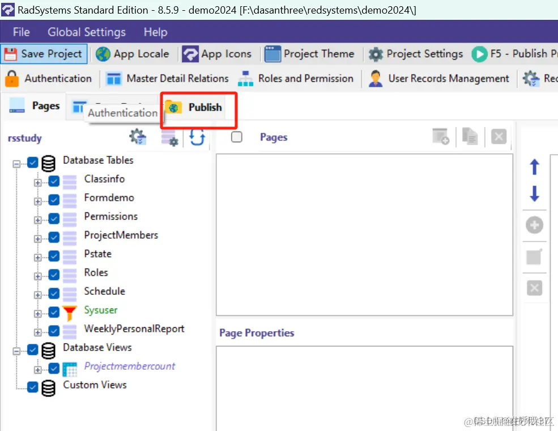This screenshot has width=558, height=431.
Task: Click the delete page X icon in the Pages header
Action: click(x=499, y=137)
